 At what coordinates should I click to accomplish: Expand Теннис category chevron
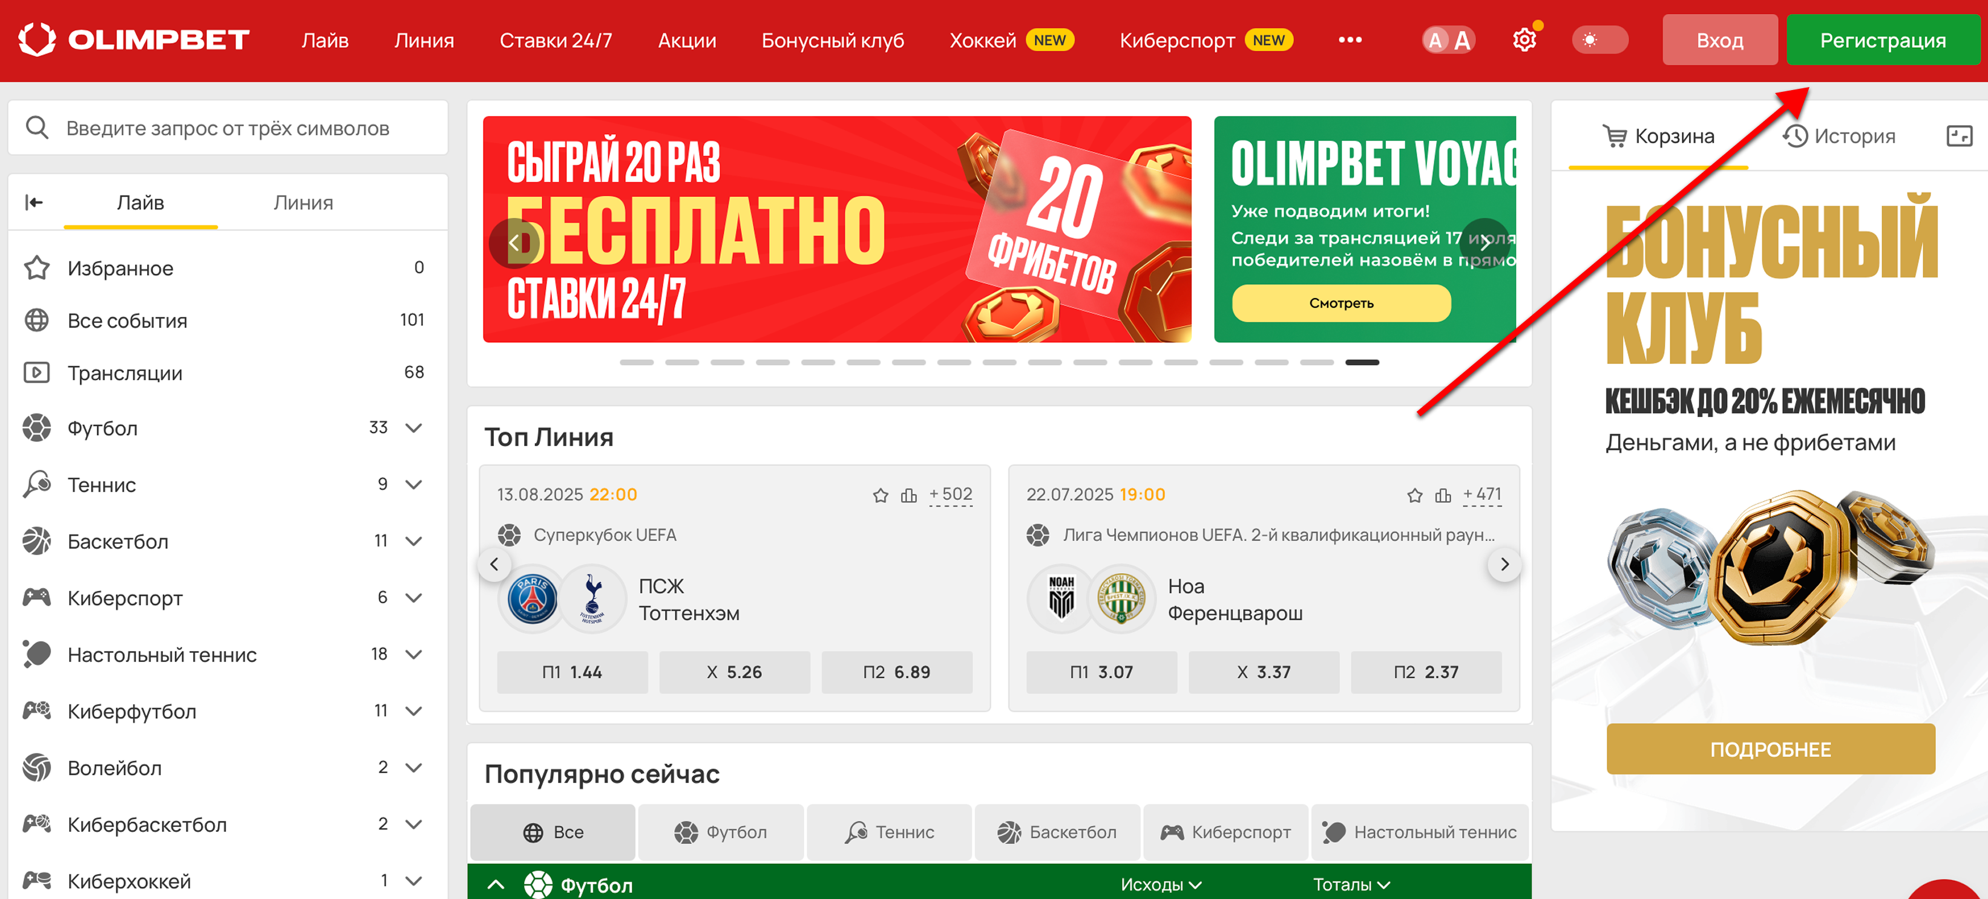coord(414,484)
